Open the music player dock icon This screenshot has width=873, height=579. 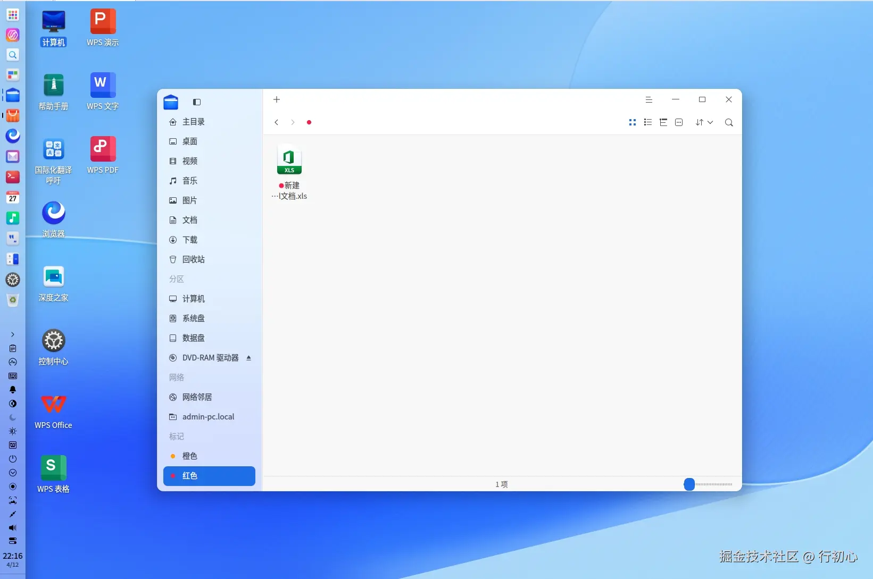pyautogui.click(x=13, y=218)
